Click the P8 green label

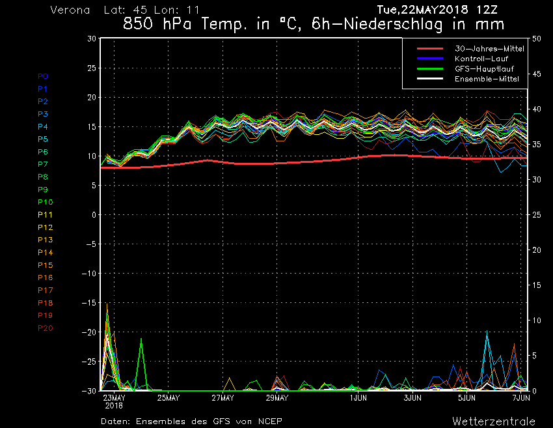(x=43, y=177)
